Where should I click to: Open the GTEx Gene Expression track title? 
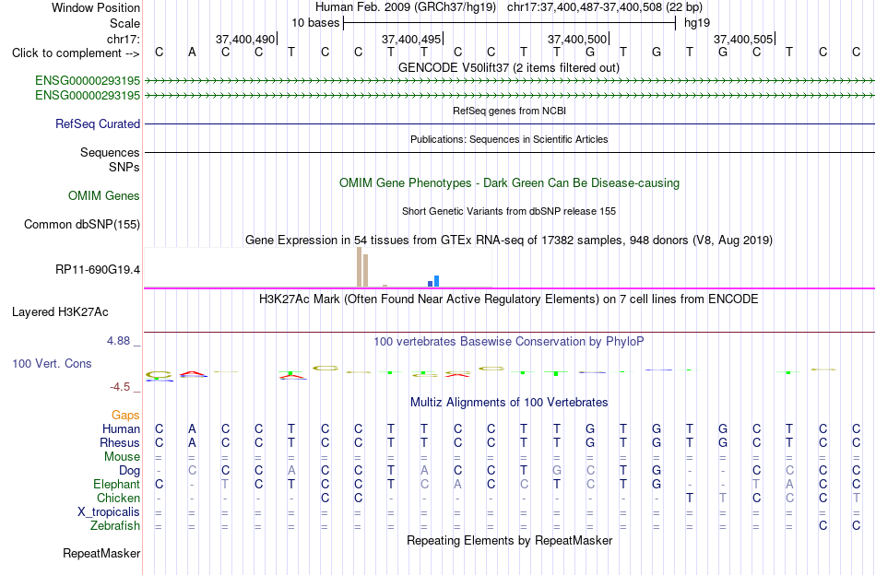[x=509, y=241]
